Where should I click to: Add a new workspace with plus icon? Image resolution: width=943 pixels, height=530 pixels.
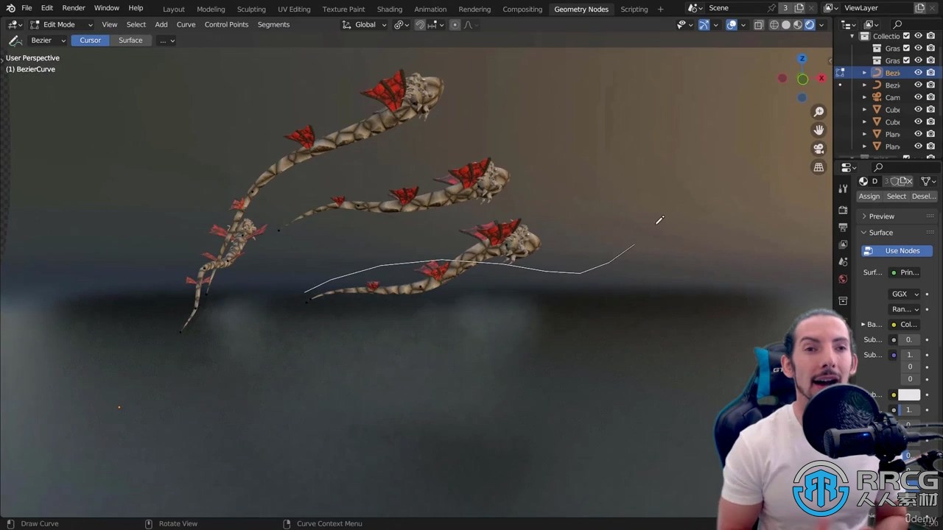660,9
